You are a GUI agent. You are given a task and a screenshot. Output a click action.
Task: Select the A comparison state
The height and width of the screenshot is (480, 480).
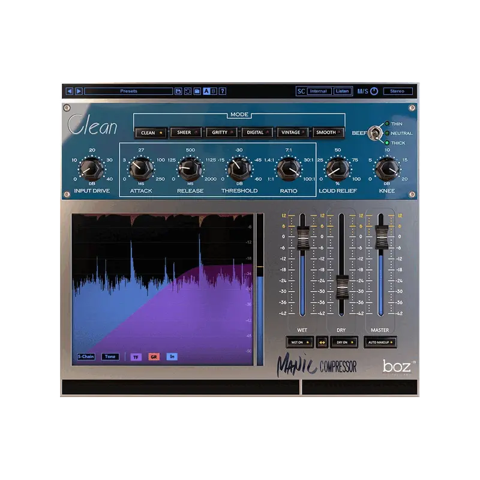(206, 91)
